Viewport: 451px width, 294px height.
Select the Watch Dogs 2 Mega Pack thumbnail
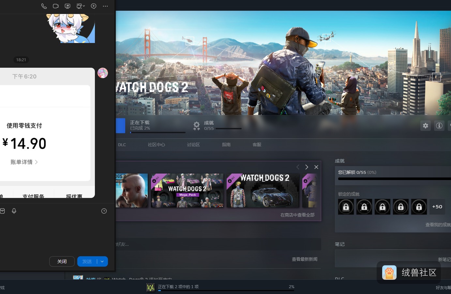[187, 190]
